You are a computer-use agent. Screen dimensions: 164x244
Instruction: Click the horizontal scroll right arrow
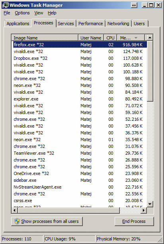coord(144,210)
